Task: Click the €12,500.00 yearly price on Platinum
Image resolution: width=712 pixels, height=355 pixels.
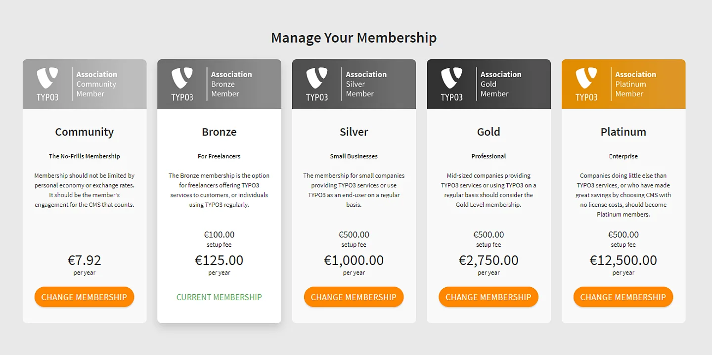Action: [623, 260]
